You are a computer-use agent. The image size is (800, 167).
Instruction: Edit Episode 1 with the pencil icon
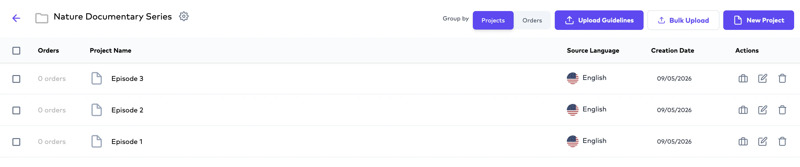[x=763, y=141]
